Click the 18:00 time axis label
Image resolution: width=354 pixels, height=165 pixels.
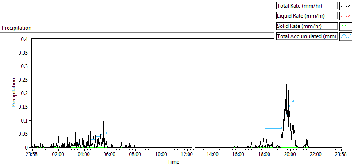coord(264,155)
